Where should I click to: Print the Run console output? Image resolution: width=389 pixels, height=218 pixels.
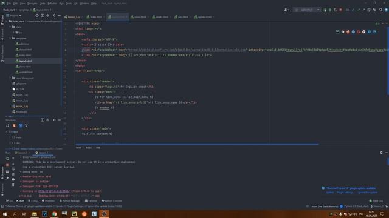click(13, 179)
